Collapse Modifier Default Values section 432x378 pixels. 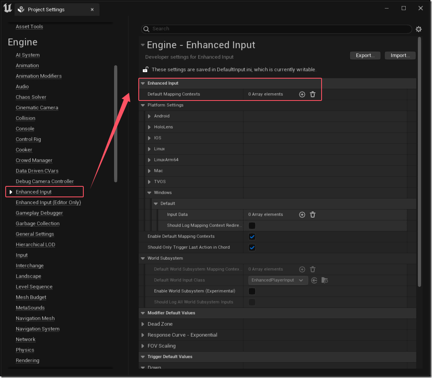tap(143, 313)
